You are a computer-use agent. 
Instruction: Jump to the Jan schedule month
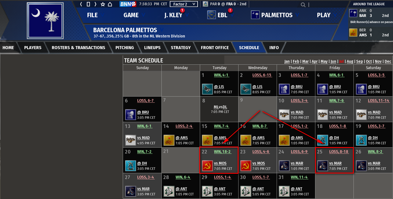287,61
